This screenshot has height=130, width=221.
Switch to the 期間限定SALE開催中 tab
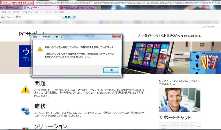click(78, 8)
